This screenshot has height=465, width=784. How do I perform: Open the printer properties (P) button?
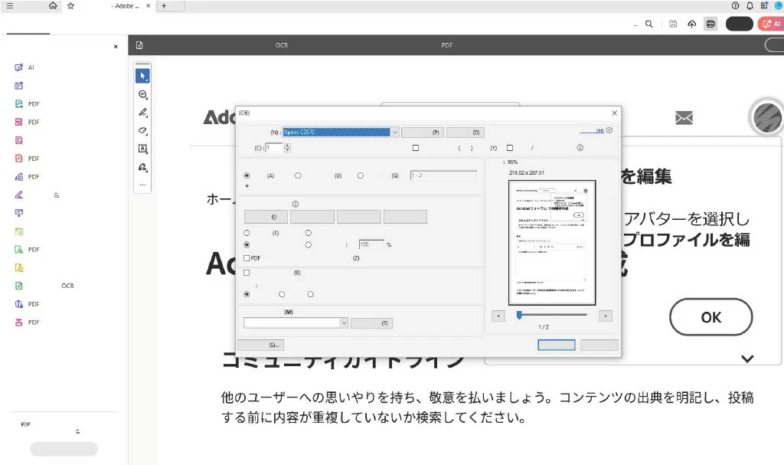pos(423,132)
